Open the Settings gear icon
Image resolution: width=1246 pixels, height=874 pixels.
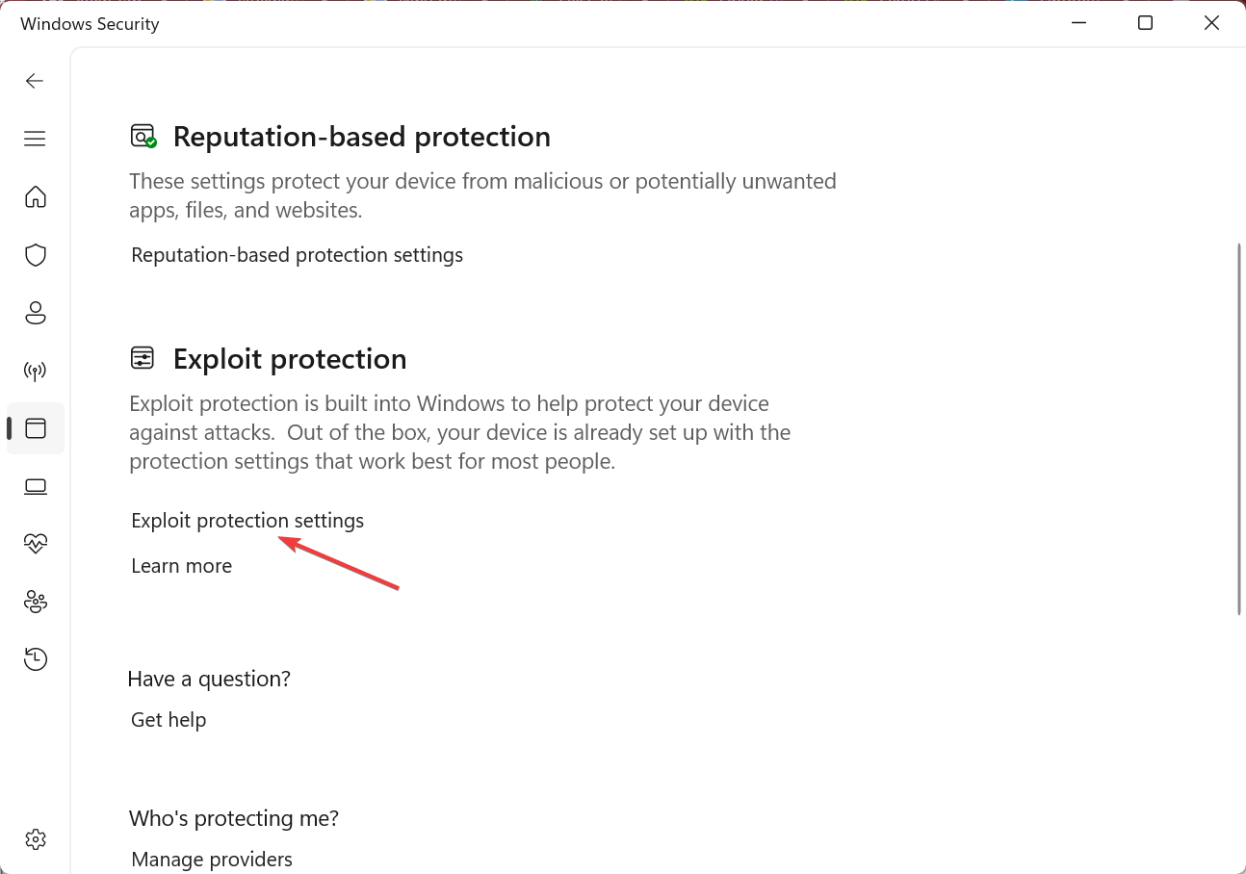[x=36, y=839]
